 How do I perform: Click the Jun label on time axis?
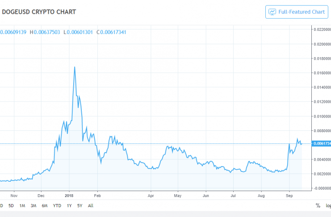(x=206, y=196)
